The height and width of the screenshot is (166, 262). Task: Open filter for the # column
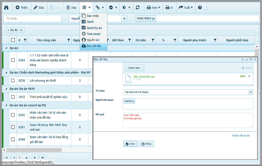click(25, 40)
